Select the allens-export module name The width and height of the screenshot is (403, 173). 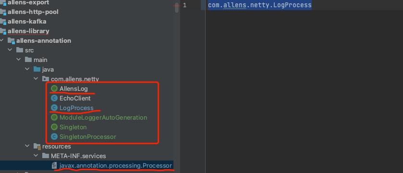28,2
